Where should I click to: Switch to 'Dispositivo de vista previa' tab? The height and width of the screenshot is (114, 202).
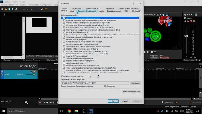point(87,11)
